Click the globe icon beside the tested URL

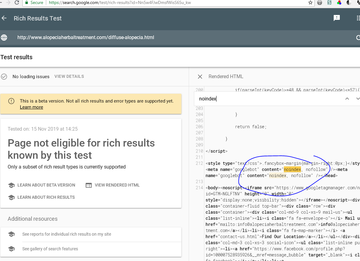point(4,38)
